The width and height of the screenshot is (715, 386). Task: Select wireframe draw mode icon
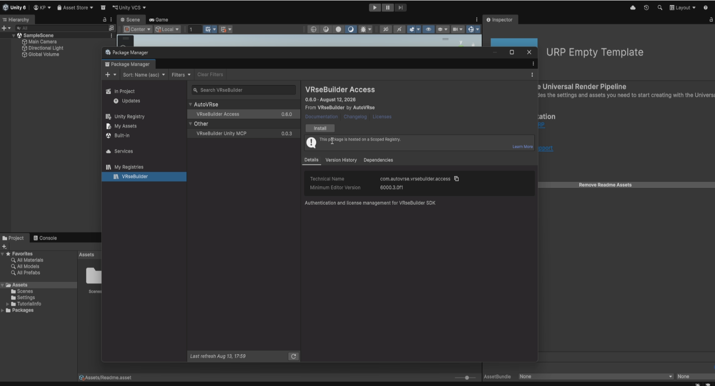click(x=314, y=29)
